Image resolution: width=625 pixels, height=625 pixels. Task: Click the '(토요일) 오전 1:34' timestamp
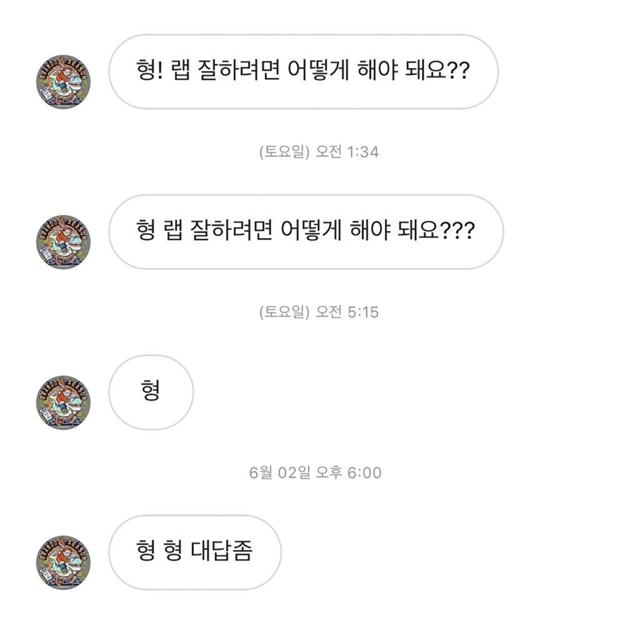point(319,152)
